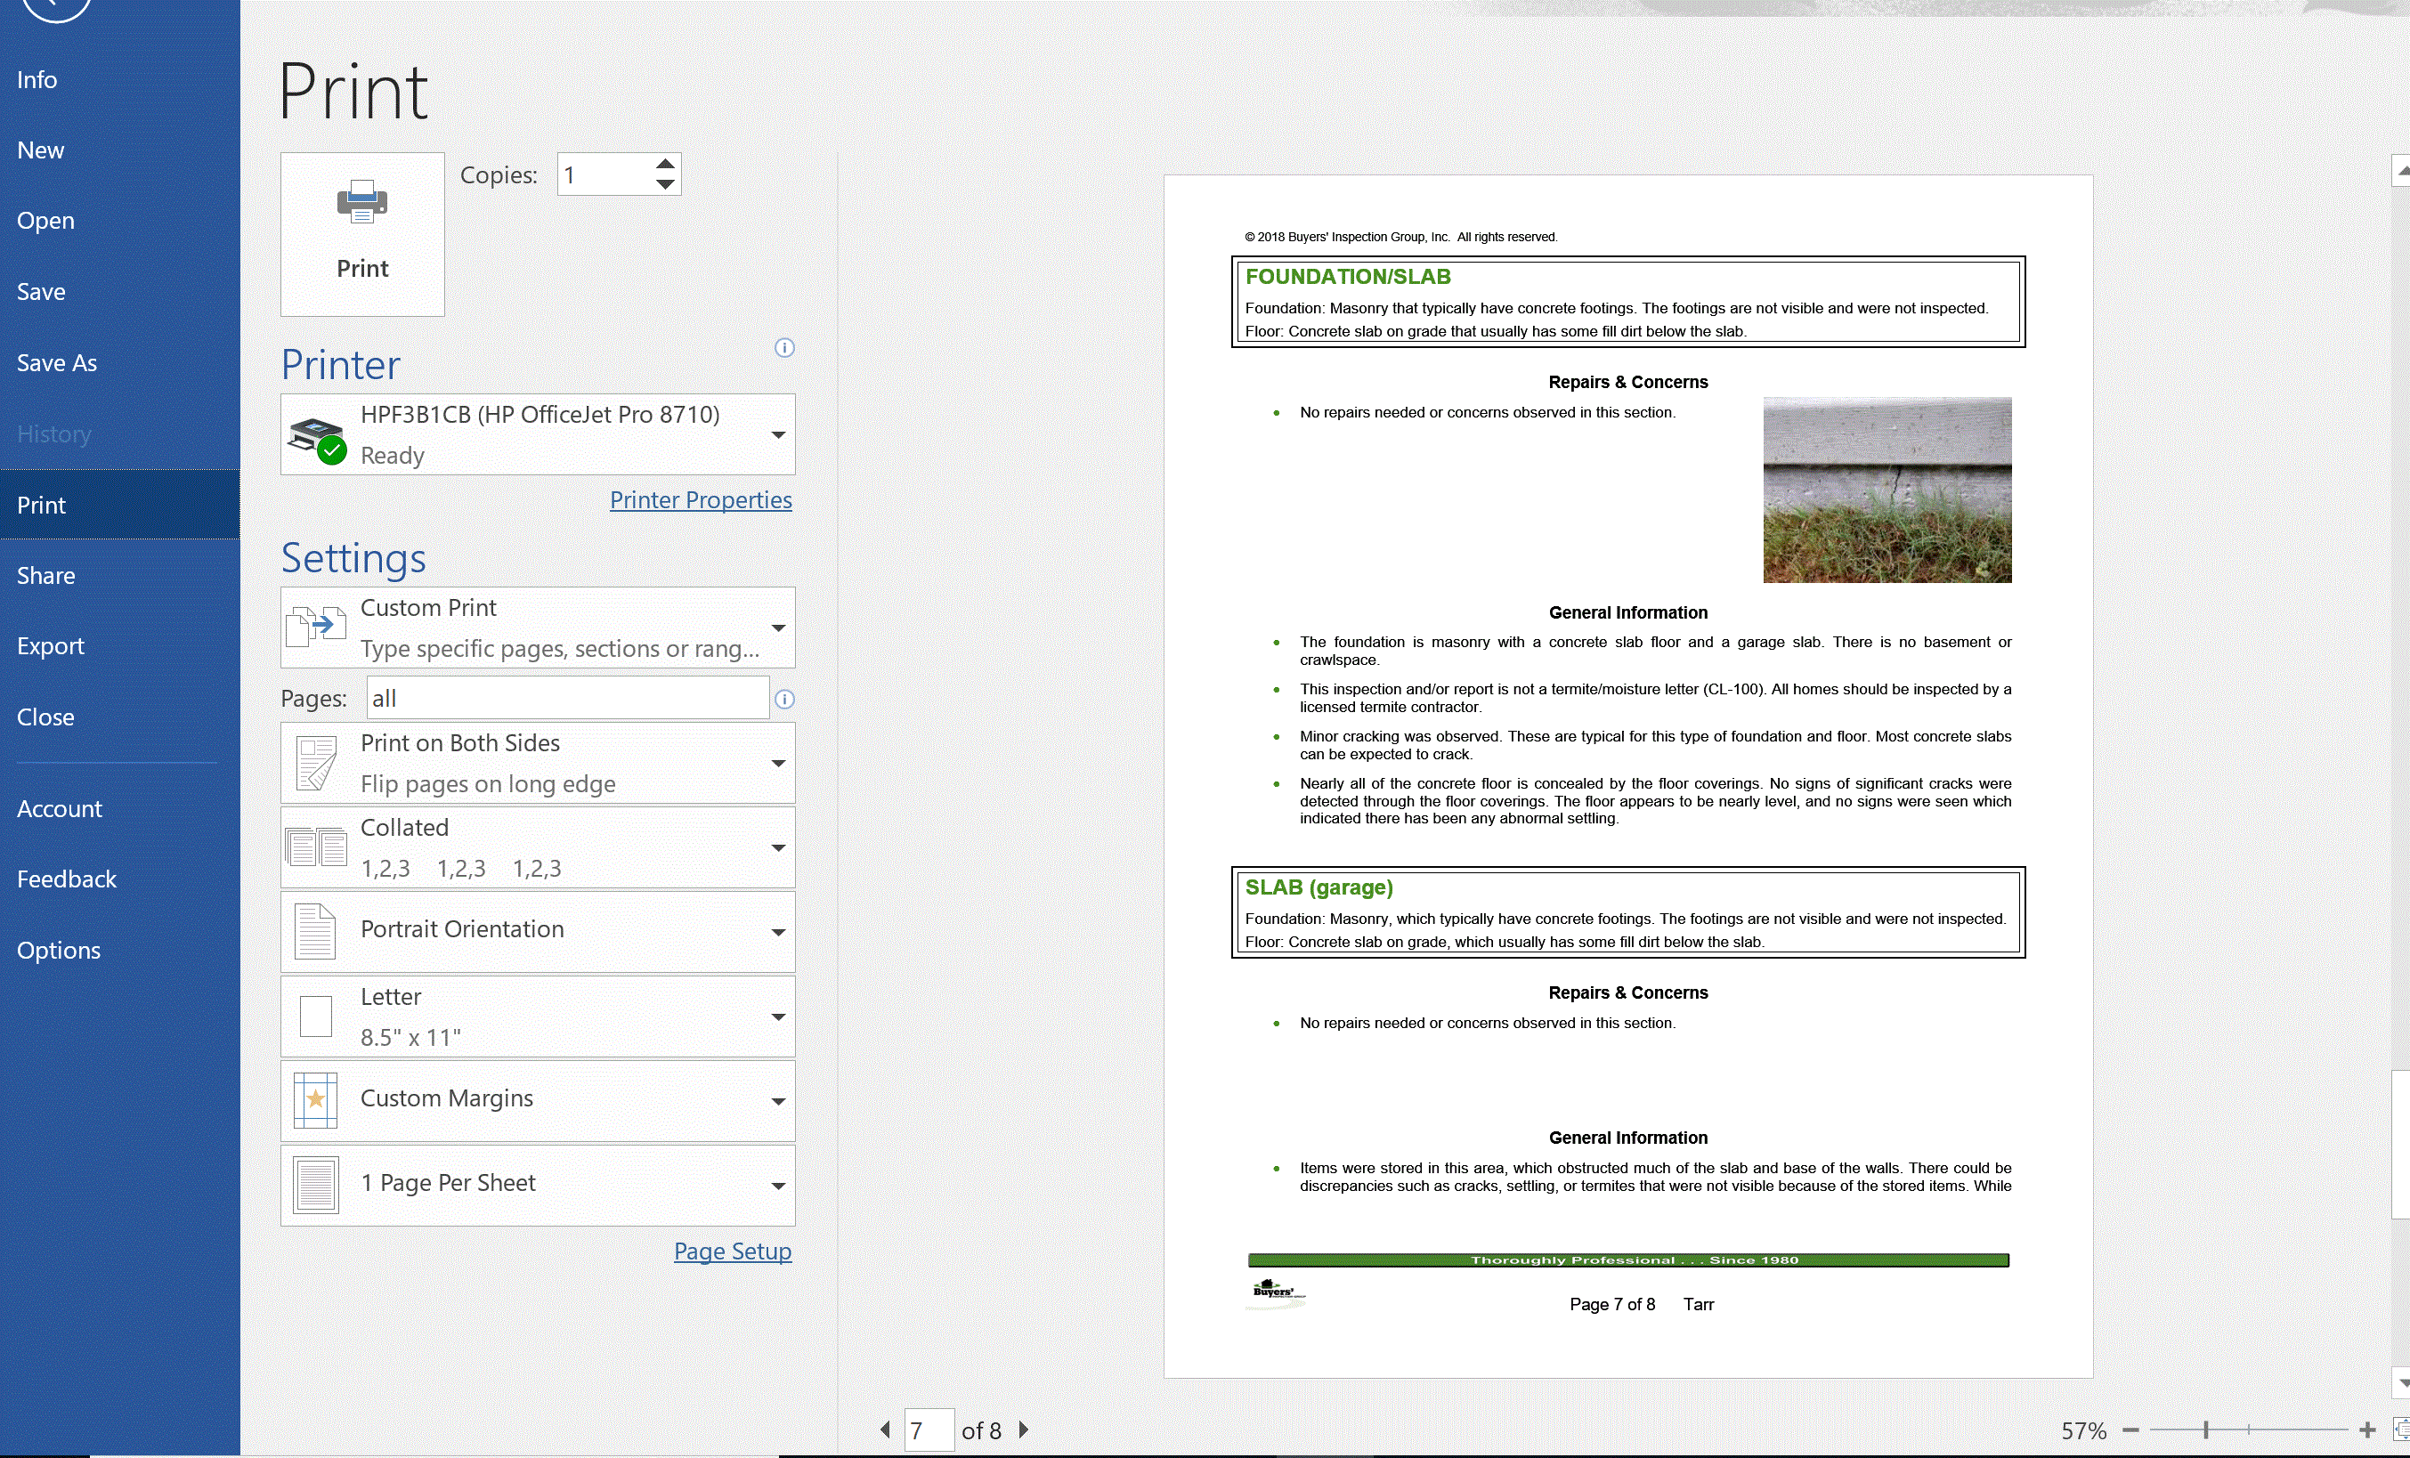Click the History option in sidebar
The height and width of the screenshot is (1458, 2410).
[52, 432]
